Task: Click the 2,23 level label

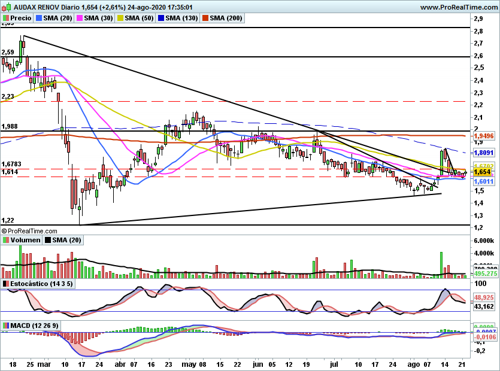Action: (x=8, y=96)
